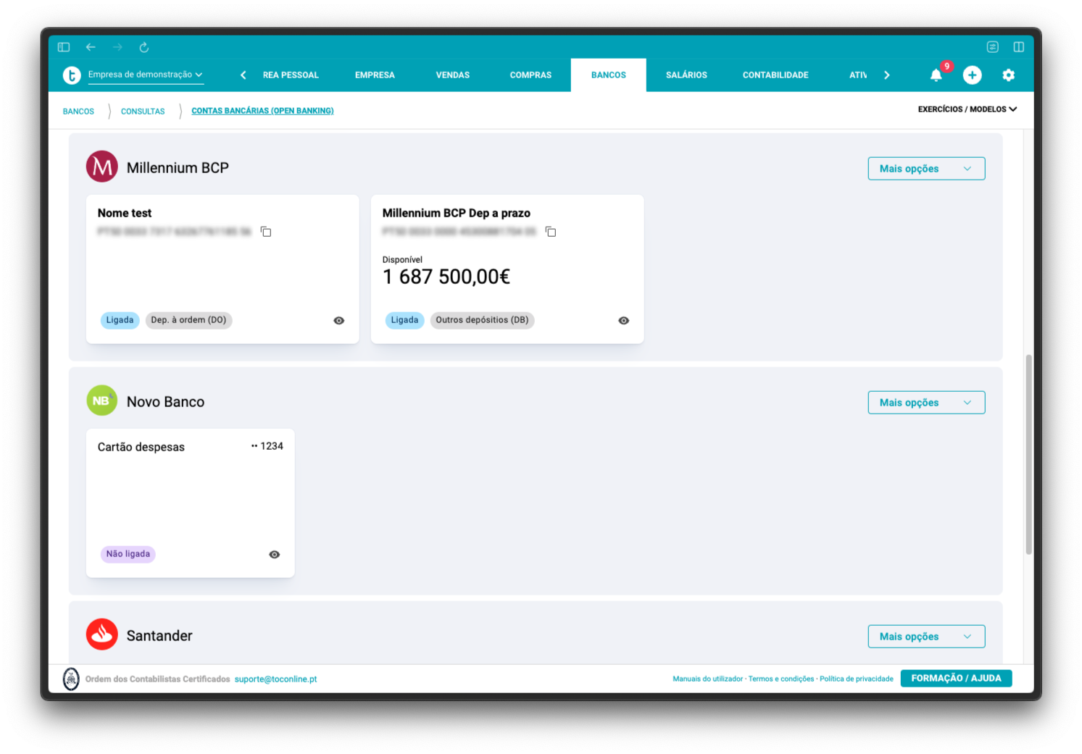This screenshot has height=754, width=1082.
Task: Open the settings gear icon
Action: click(x=1008, y=75)
